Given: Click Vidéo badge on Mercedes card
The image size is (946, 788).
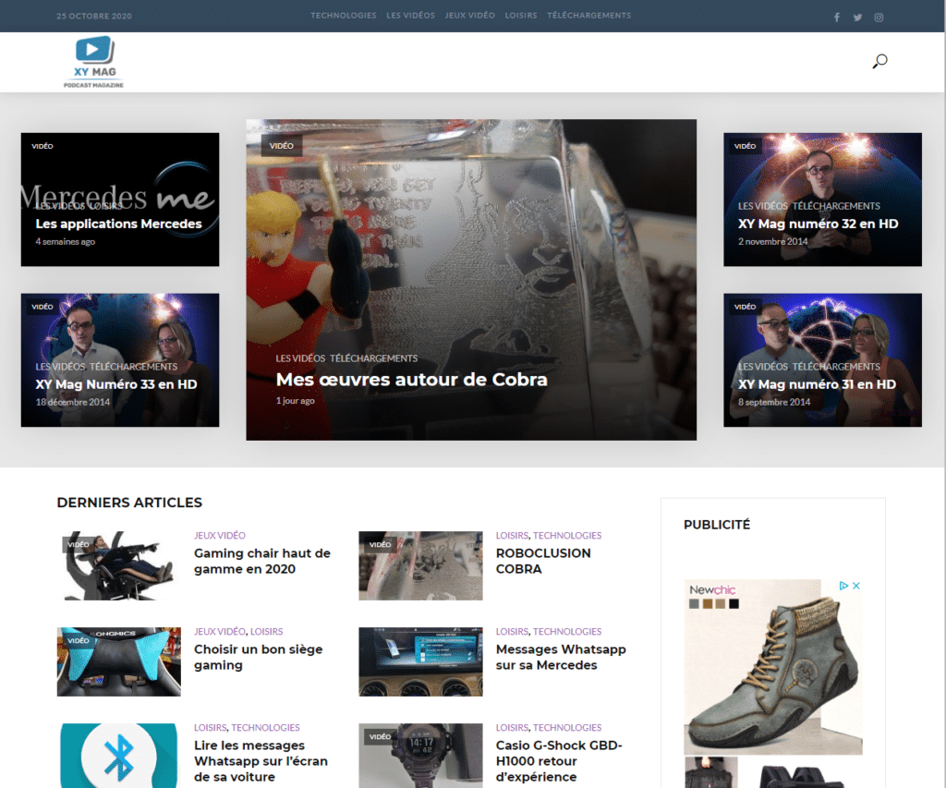Looking at the screenshot, I should (x=42, y=146).
